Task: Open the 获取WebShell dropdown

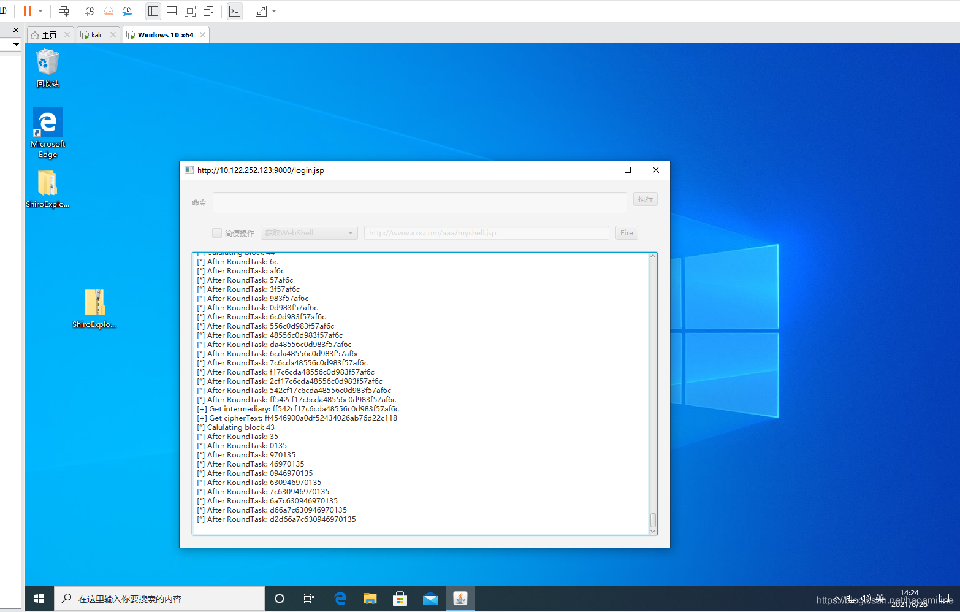Action: pyautogui.click(x=309, y=233)
